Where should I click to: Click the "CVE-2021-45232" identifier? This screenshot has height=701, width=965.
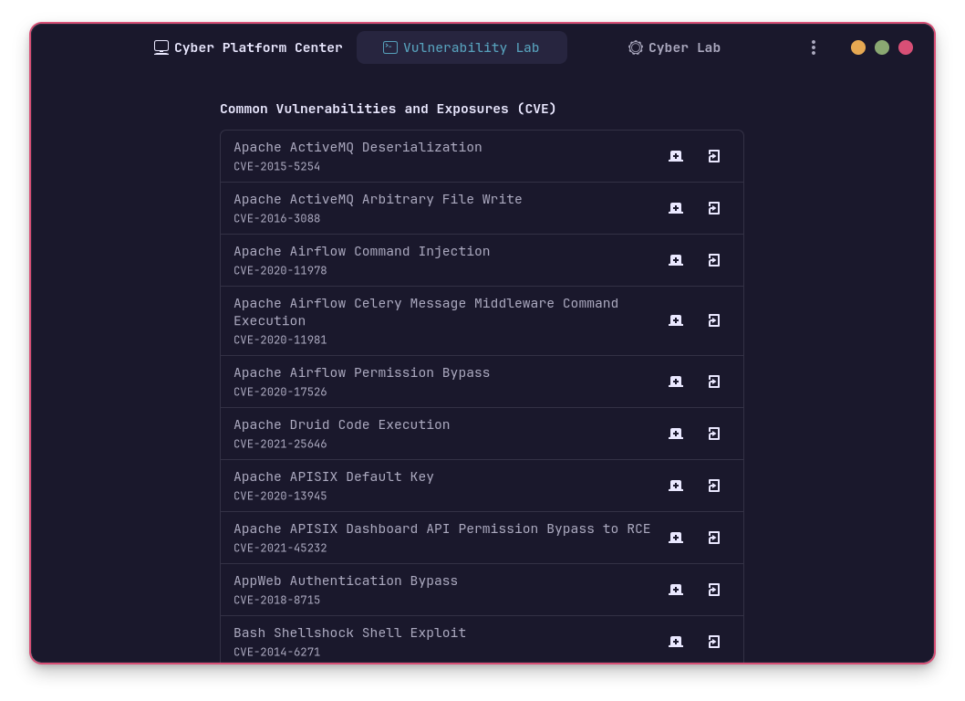coord(280,549)
